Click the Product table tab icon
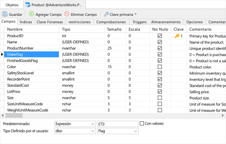This screenshot has width=226, height=144. 28,5
